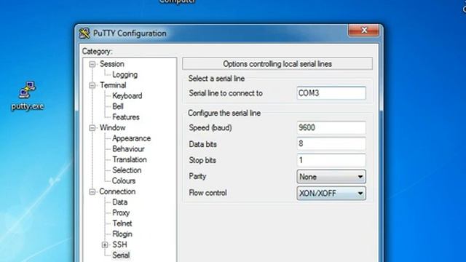This screenshot has height=262, width=466.
Task: Click the serial line field containing COM3
Action: [x=331, y=93]
